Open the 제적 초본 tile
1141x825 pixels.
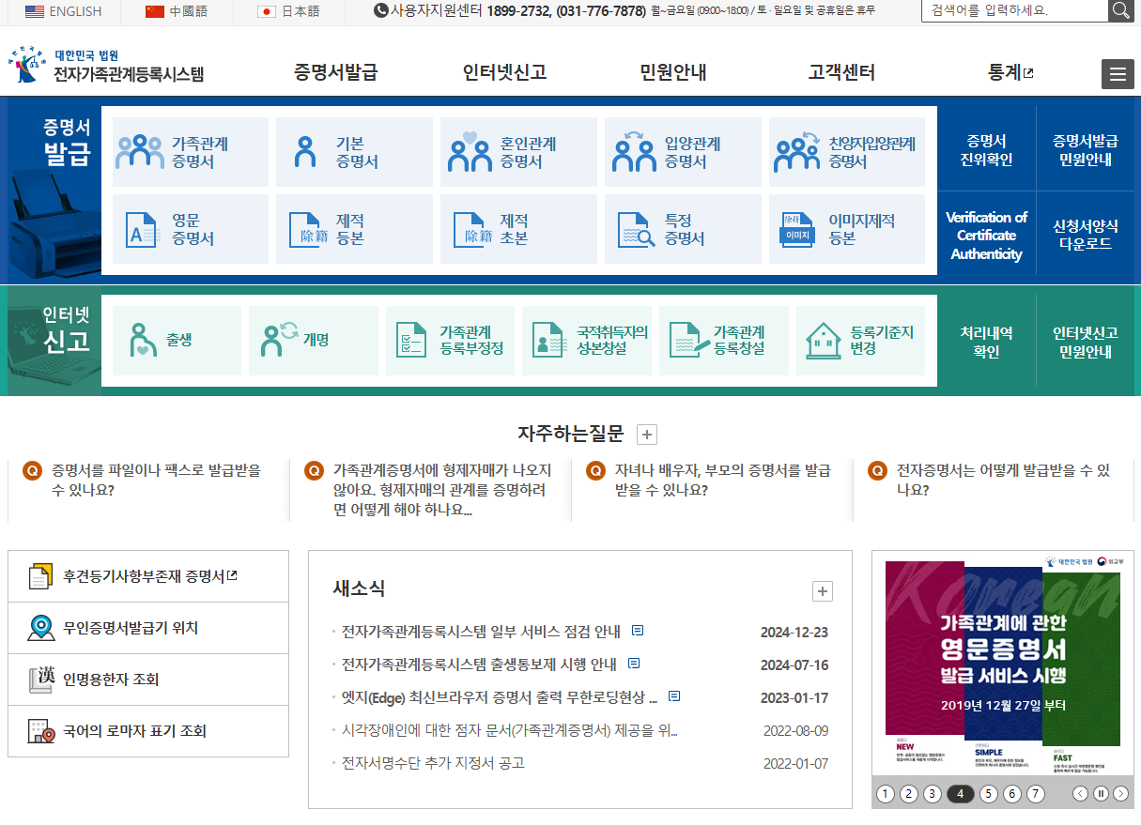518,229
